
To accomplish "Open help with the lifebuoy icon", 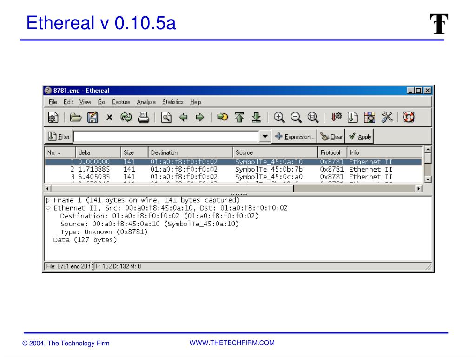I will (409, 117).
